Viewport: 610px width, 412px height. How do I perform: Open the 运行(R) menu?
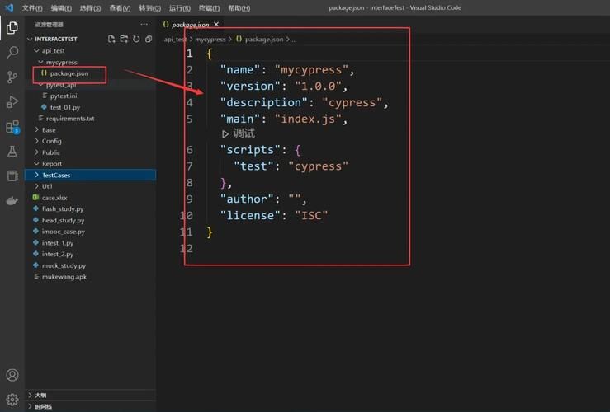coord(179,7)
